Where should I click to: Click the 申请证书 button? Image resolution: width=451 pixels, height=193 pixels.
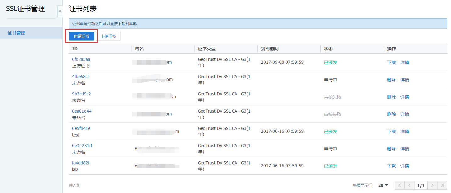82,36
